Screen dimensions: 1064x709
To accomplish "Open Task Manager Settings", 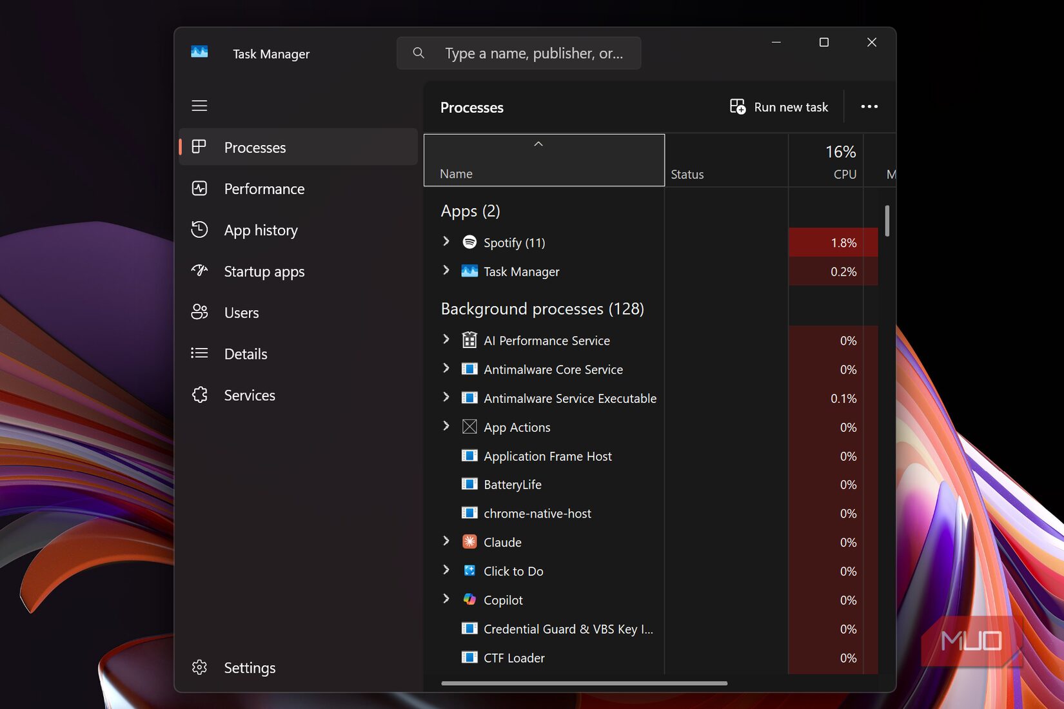I will [x=298, y=667].
